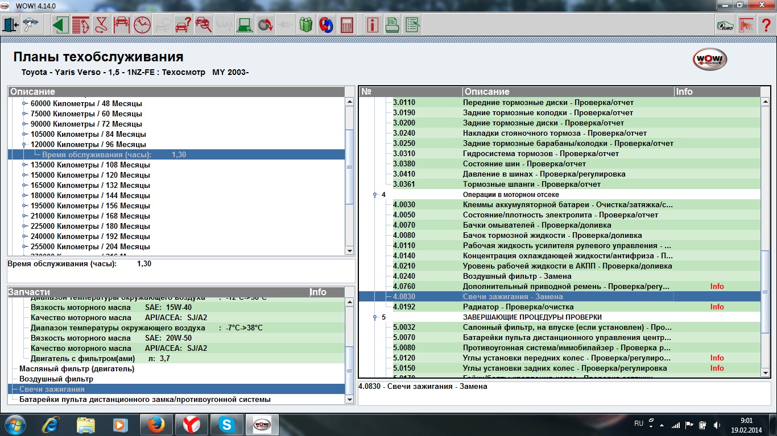777x436 pixels.
Task: Click Info link for Углы установки задних колес
Action: tap(717, 368)
